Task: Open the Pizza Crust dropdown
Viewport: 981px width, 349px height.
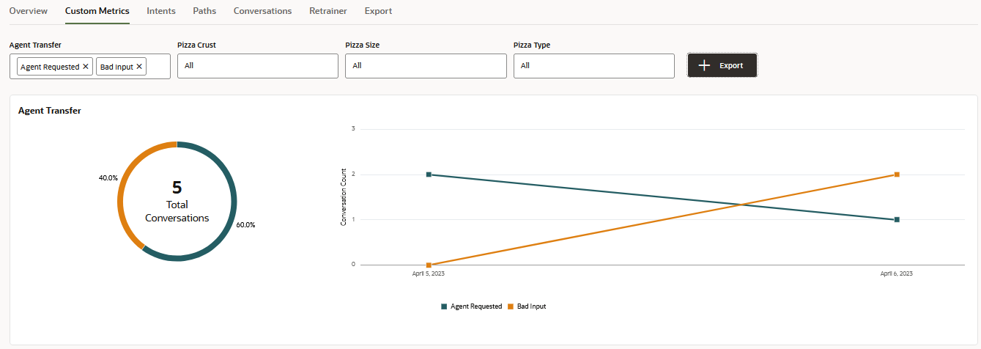Action: tap(257, 66)
